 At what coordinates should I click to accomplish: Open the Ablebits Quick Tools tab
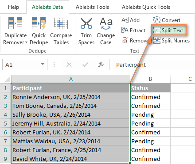(146, 7)
